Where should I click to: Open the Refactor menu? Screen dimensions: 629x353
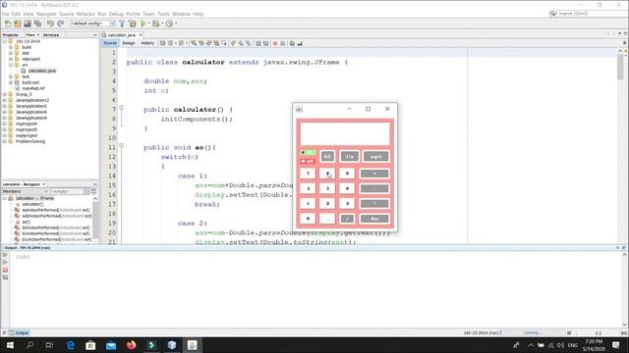86,14
